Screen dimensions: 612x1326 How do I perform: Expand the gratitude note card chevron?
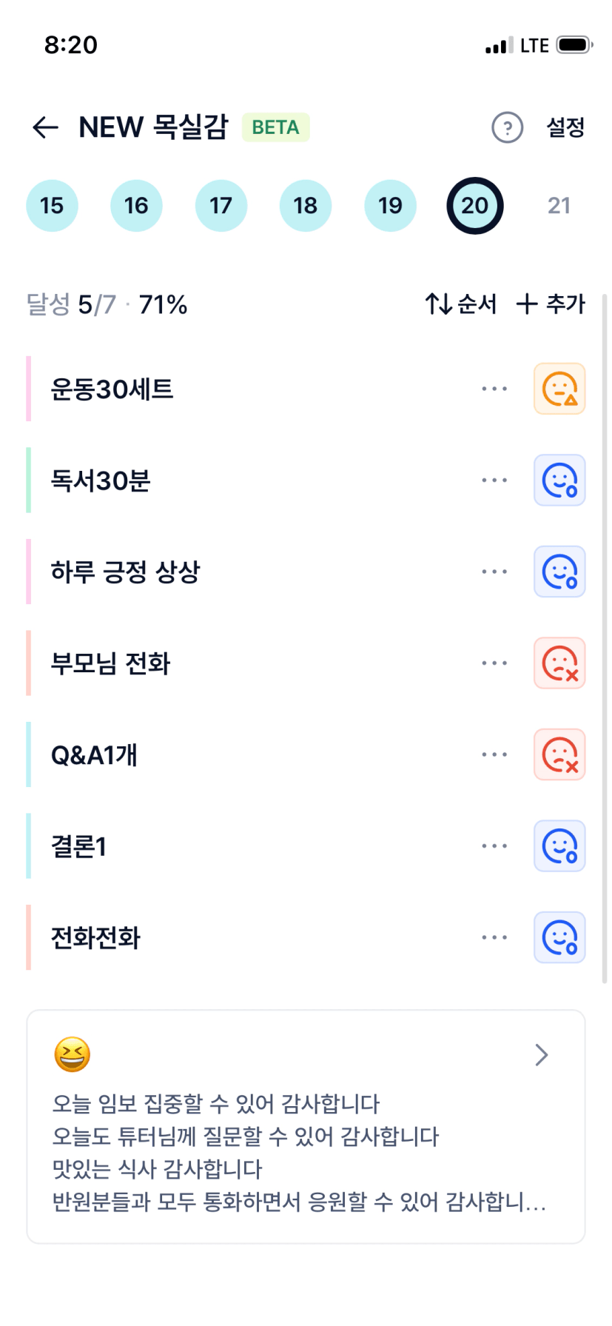point(542,1054)
